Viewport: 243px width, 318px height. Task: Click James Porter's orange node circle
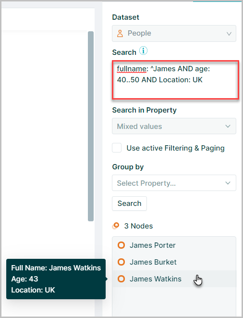tap(121, 245)
